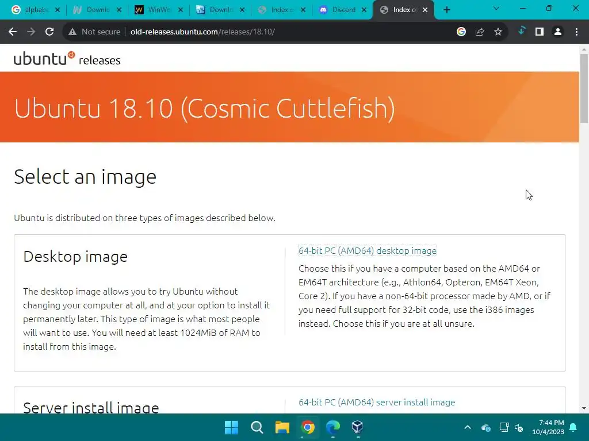Click the blue download extension icon
The width and height of the screenshot is (589, 441).
pyautogui.click(x=521, y=31)
